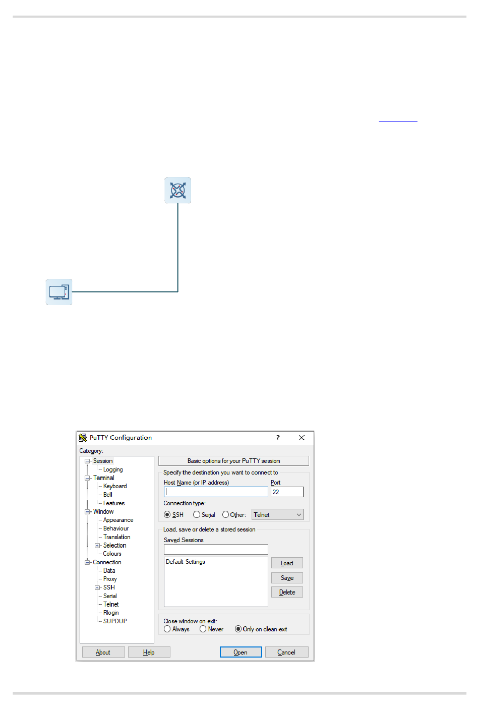Open the Logging category
This screenshot has width=479, height=710.
tap(113, 469)
